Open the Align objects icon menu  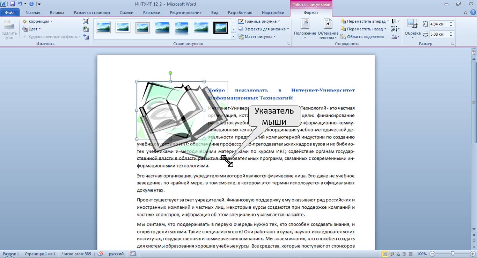(x=396, y=21)
